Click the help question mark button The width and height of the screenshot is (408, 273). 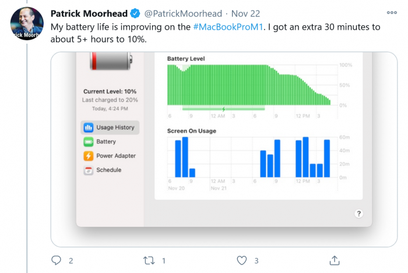tap(358, 213)
